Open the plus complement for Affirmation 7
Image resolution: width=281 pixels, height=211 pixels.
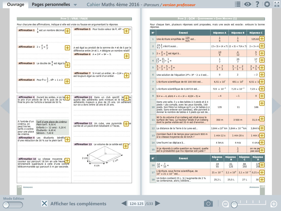pos(126,75)
